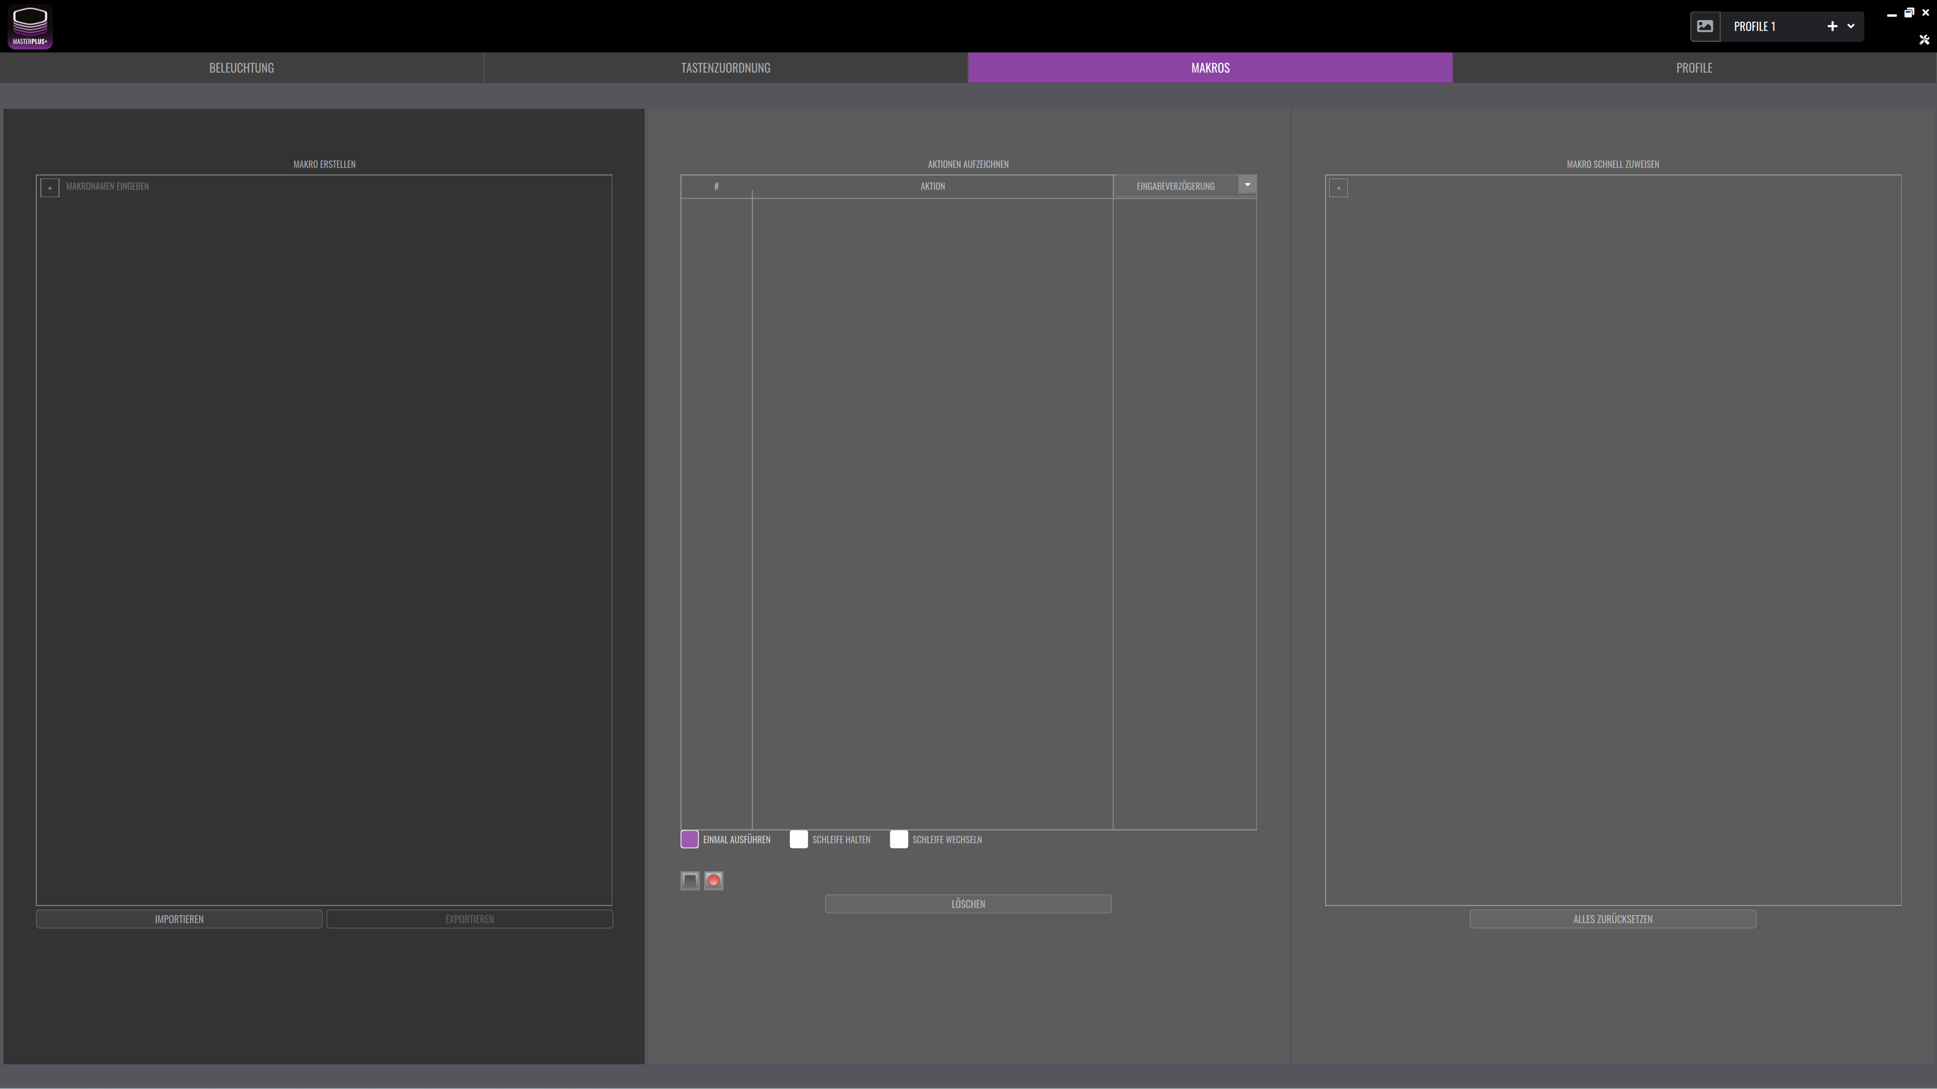This screenshot has width=1937, height=1089.
Task: Open the settings tools icon below close button
Action: click(1924, 40)
